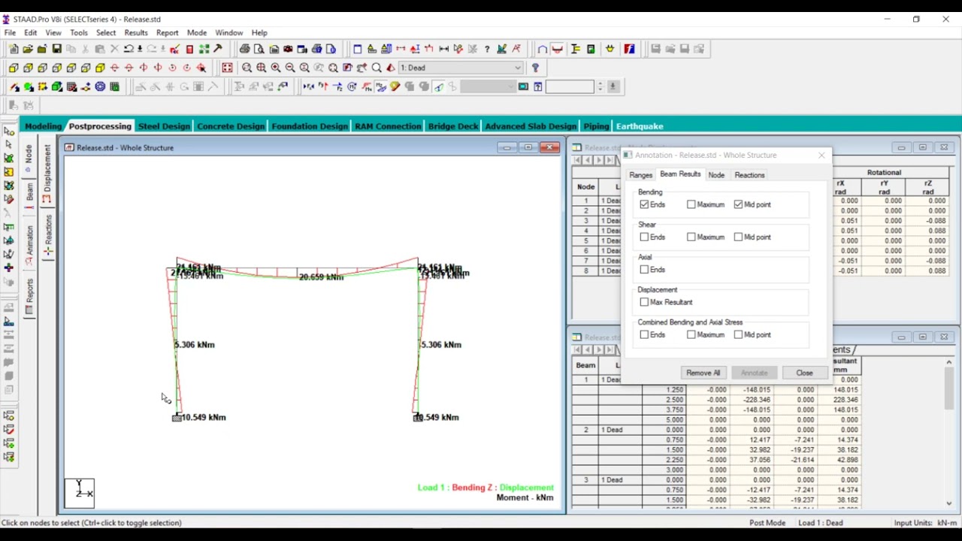Click the Nodes Cursor icon in sidebar
The image size is (962, 541).
coord(8,131)
